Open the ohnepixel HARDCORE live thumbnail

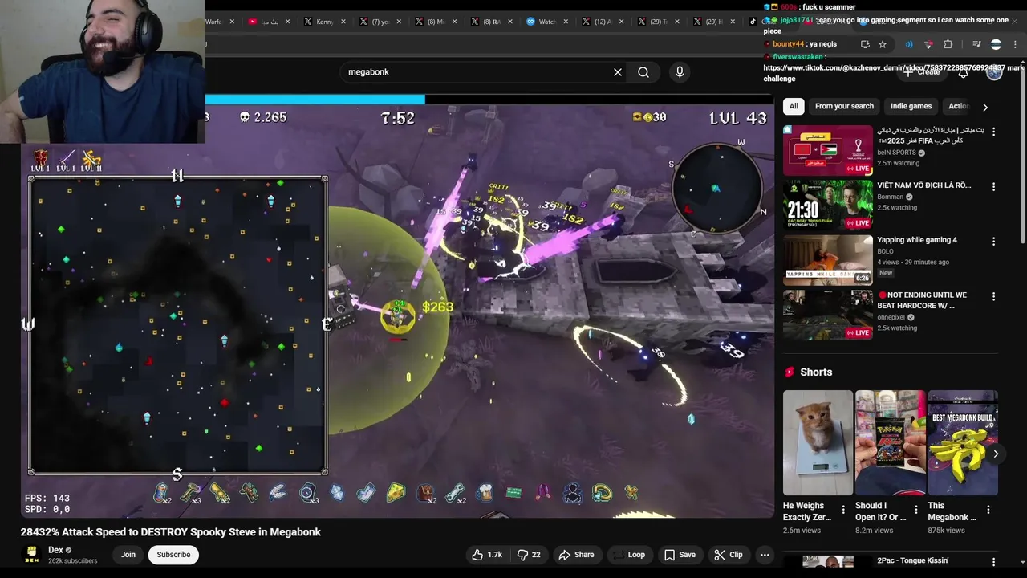tap(828, 315)
